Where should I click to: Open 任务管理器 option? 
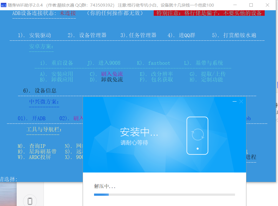[x=138, y=35]
